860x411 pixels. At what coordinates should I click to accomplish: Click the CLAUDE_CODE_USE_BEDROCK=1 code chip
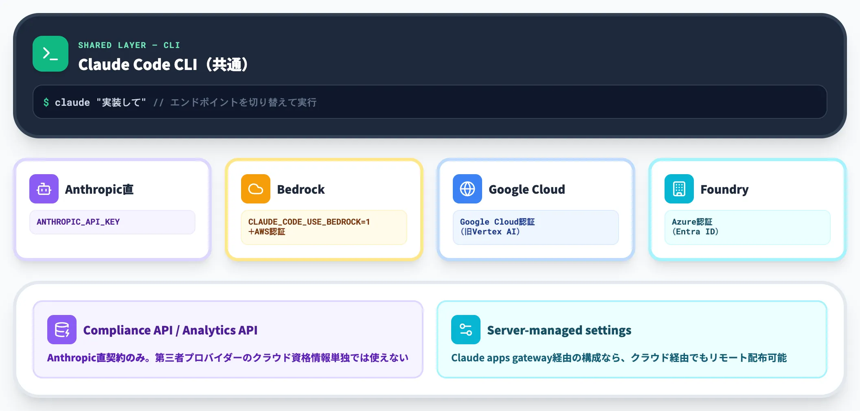(324, 227)
